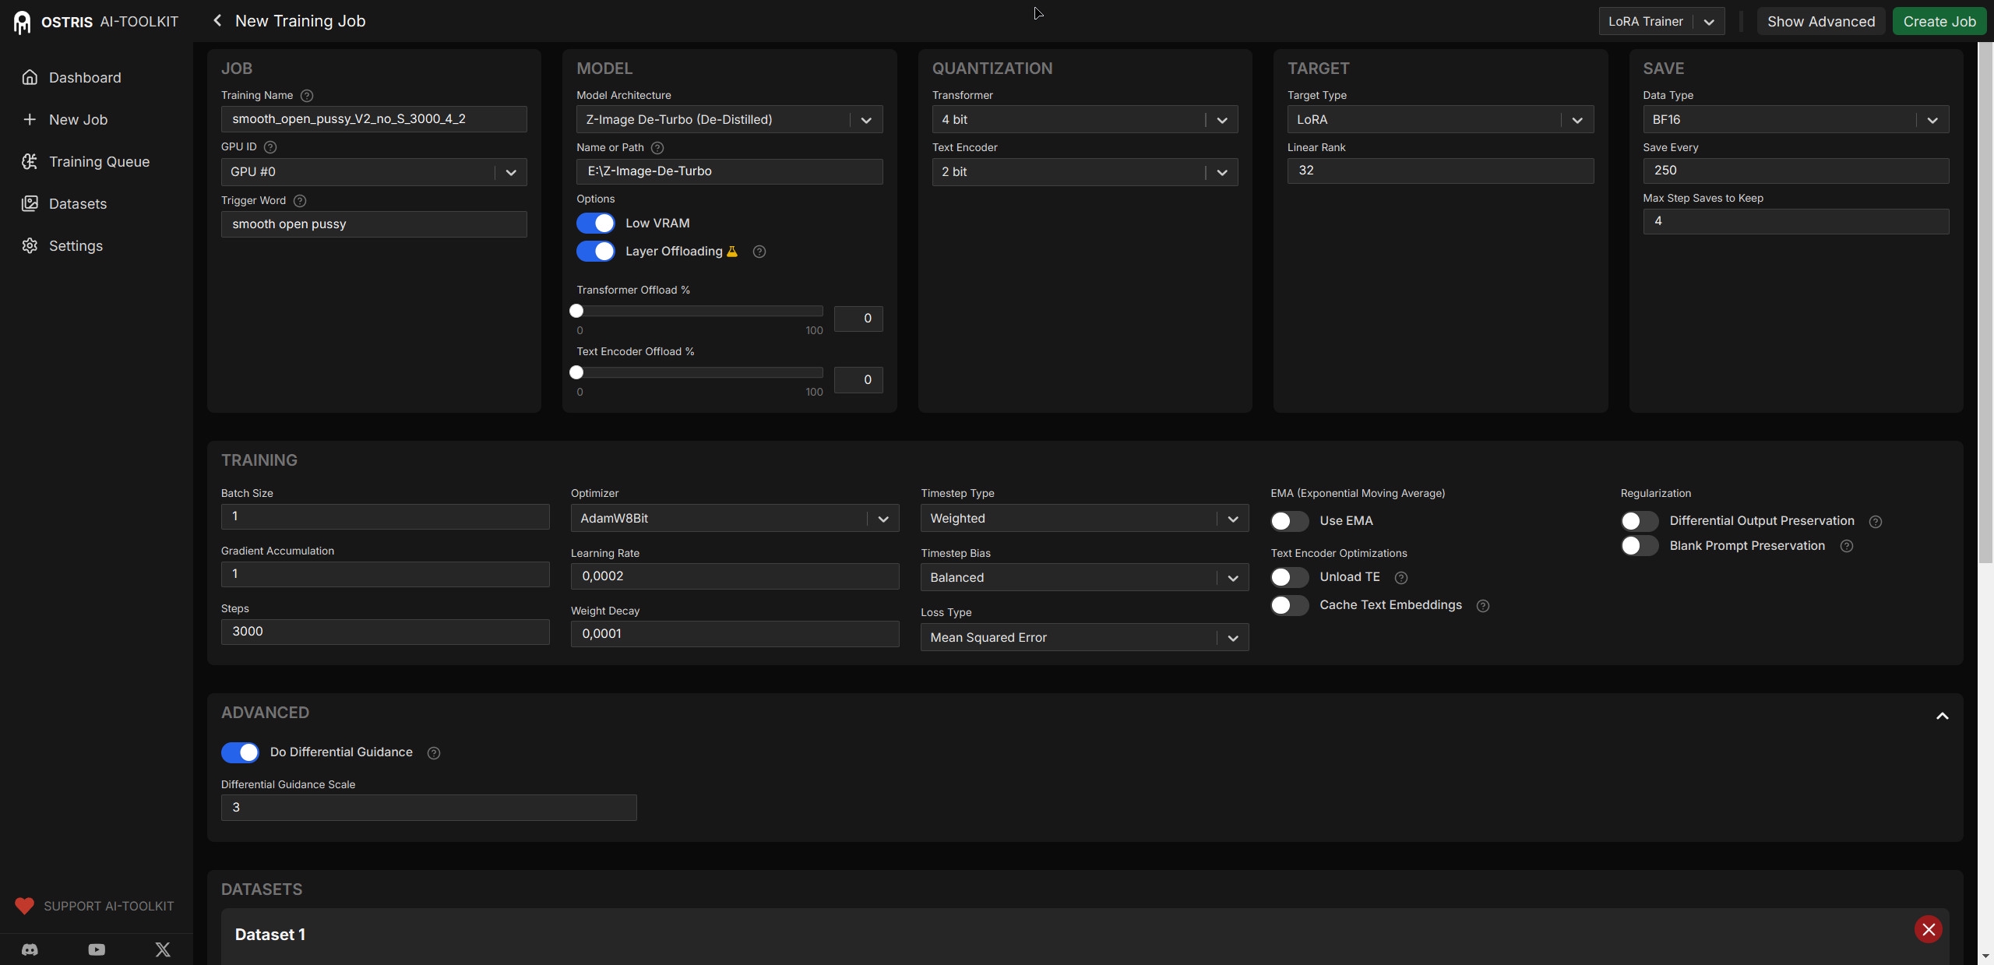Click the Transformer Offload % slider handle
This screenshot has height=965, width=1994.
click(x=576, y=312)
